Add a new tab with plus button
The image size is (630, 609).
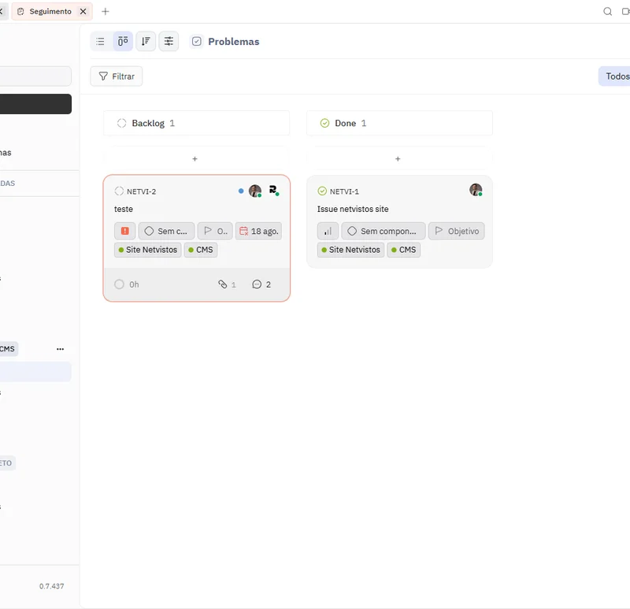coord(106,11)
